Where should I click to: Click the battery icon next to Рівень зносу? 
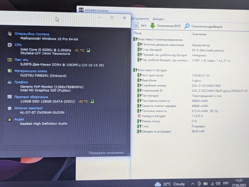point(139,121)
